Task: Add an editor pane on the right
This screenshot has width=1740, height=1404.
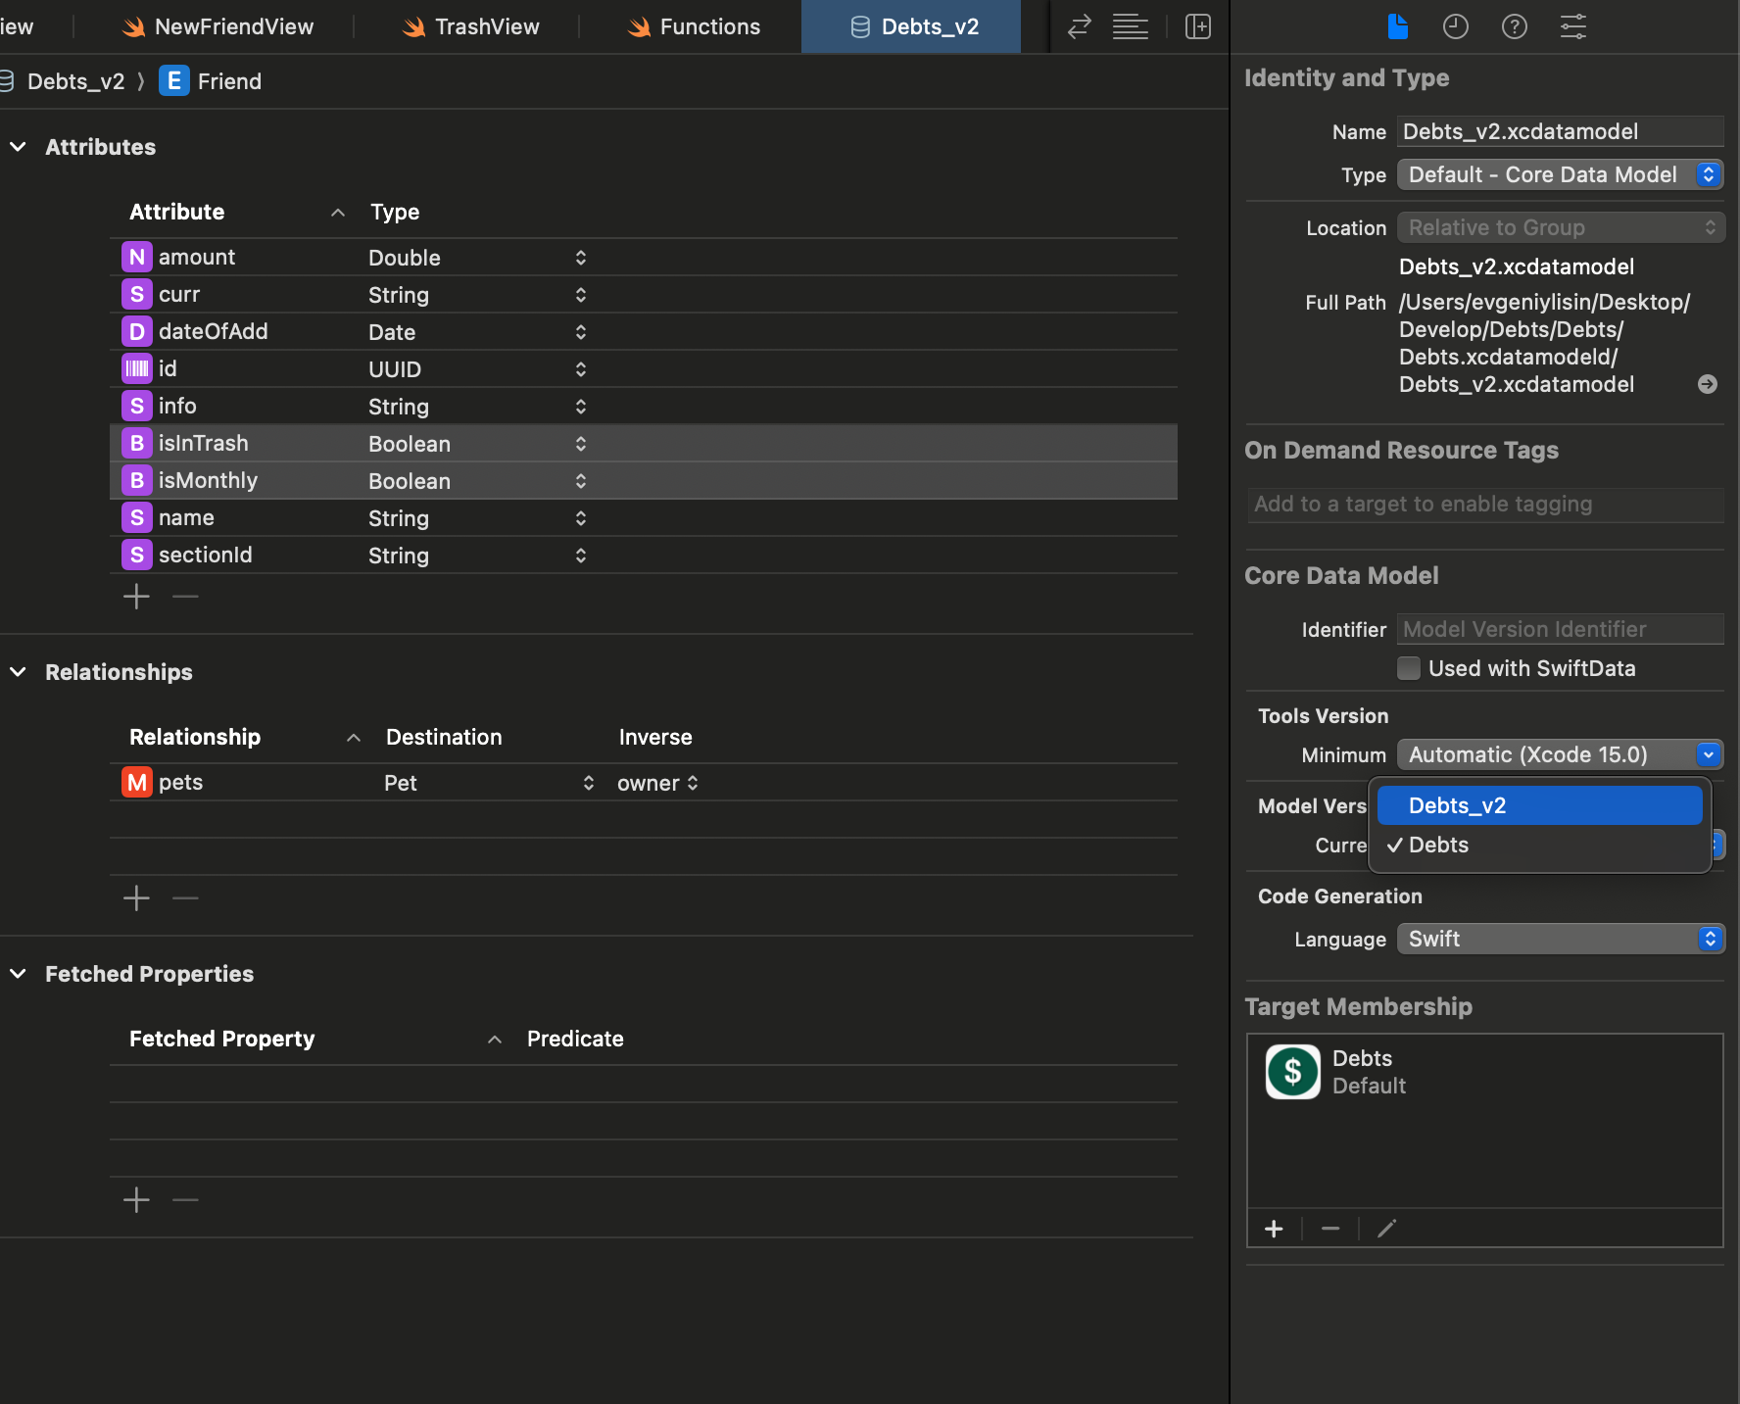Action: click(1197, 26)
